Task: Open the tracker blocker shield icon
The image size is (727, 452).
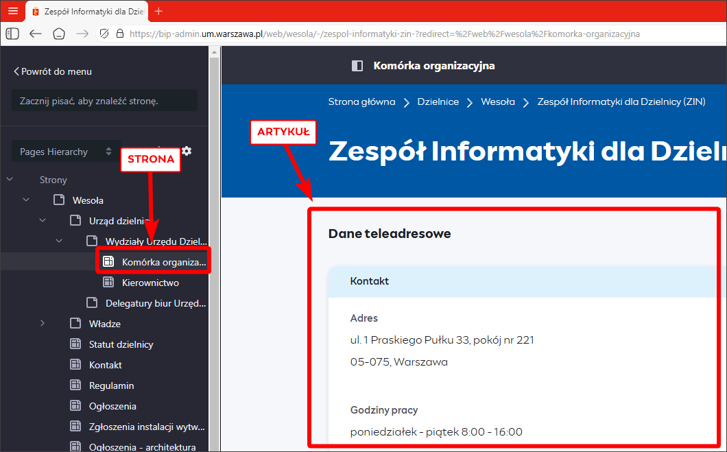Action: [104, 34]
